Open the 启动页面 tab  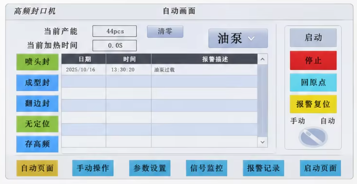coord(321,168)
